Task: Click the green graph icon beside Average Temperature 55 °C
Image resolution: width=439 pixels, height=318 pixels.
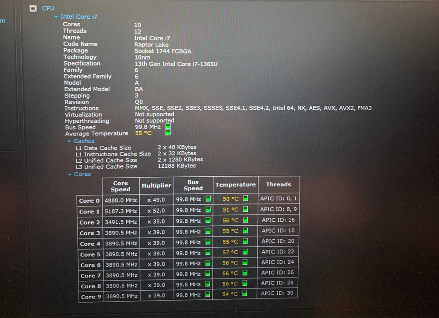Action: 168,133
